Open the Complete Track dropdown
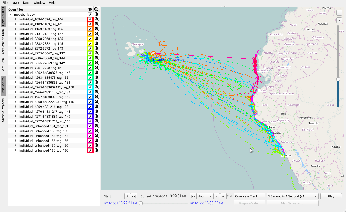This screenshot has width=346, height=212. coord(249,196)
